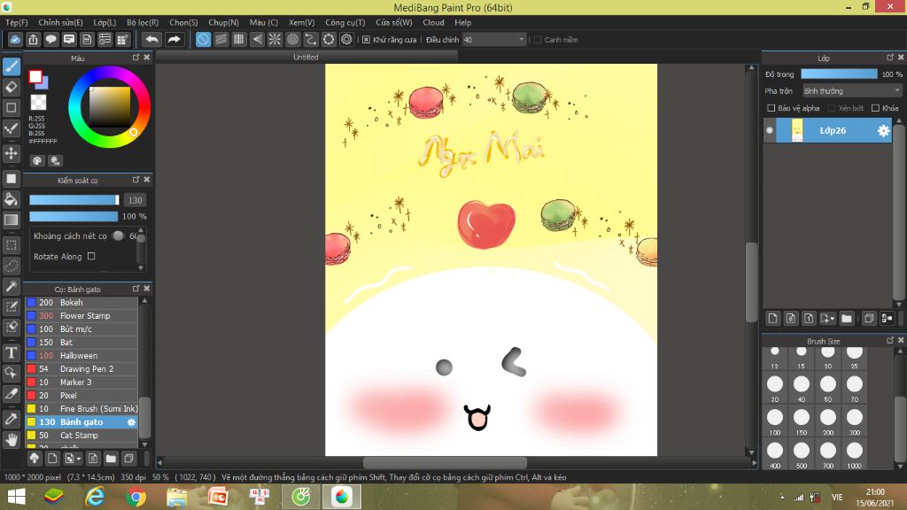This screenshot has width=907, height=510.
Task: Open Điều chỉnh correction value dropdown
Action: click(493, 40)
